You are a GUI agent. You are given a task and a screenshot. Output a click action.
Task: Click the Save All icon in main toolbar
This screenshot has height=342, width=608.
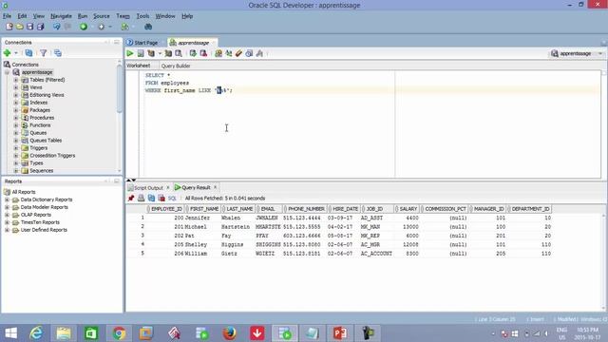tap(40, 27)
